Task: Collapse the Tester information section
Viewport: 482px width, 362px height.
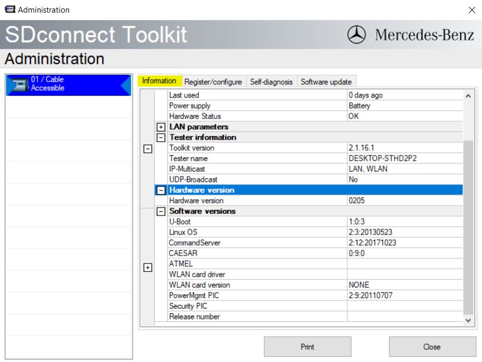Action: click(161, 138)
